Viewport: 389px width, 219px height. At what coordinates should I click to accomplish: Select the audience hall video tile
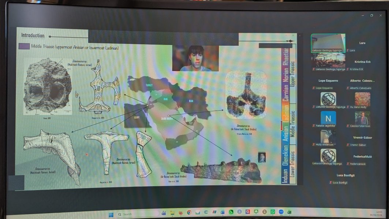(x=329, y=62)
